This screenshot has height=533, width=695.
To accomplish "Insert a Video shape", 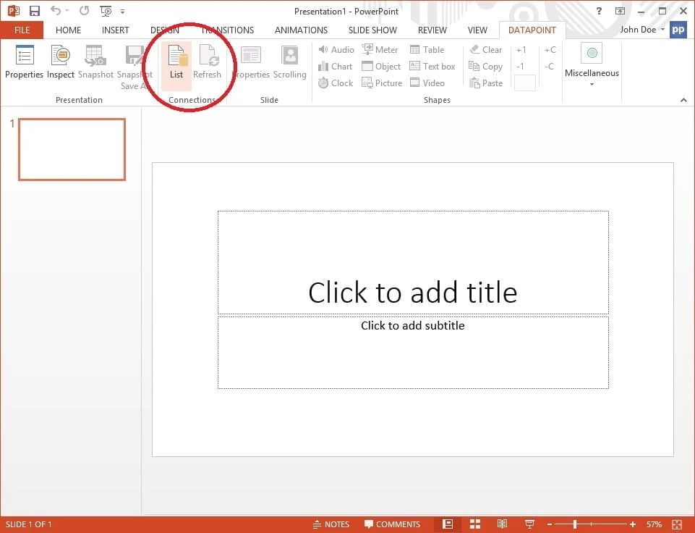I will click(x=429, y=83).
